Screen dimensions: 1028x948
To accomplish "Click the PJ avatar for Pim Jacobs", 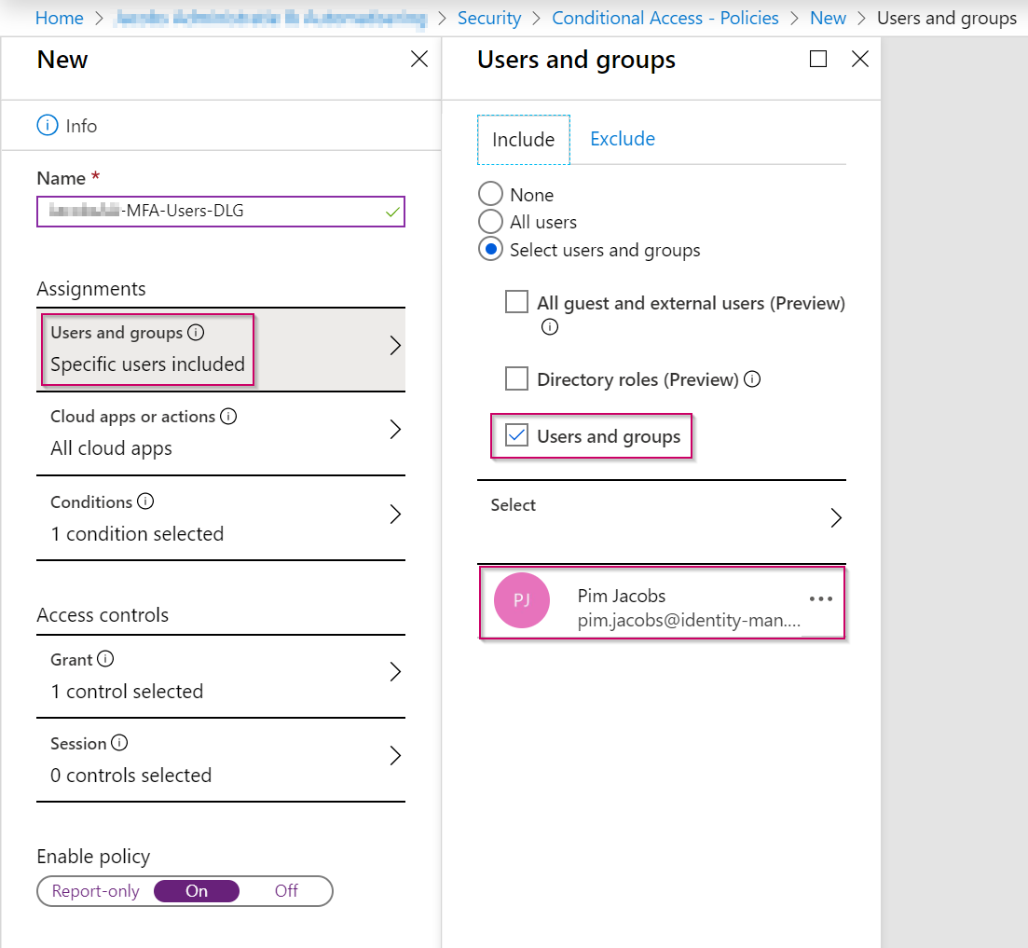I will [x=522, y=600].
